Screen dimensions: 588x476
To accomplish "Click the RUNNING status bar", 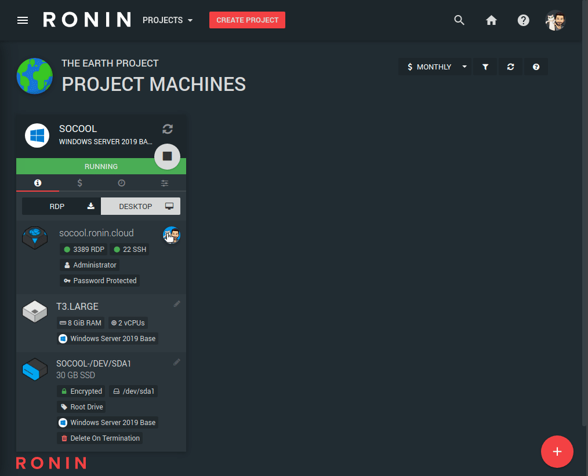I will pos(101,166).
